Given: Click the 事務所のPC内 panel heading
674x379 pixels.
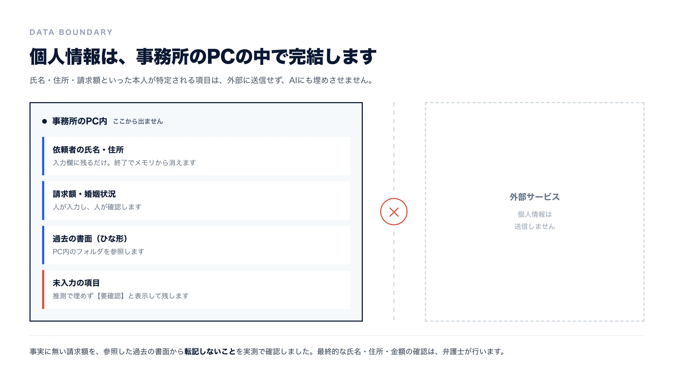Looking at the screenshot, I should tap(80, 121).
